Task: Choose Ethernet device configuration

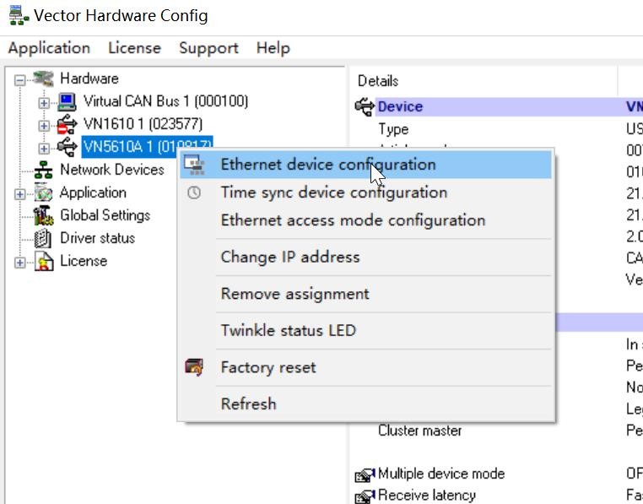Action: click(327, 165)
